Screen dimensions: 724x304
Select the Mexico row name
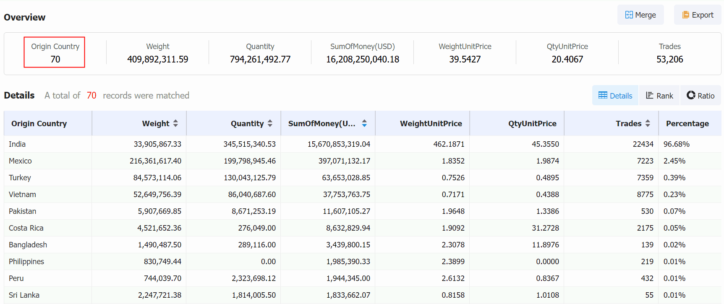[x=20, y=161]
